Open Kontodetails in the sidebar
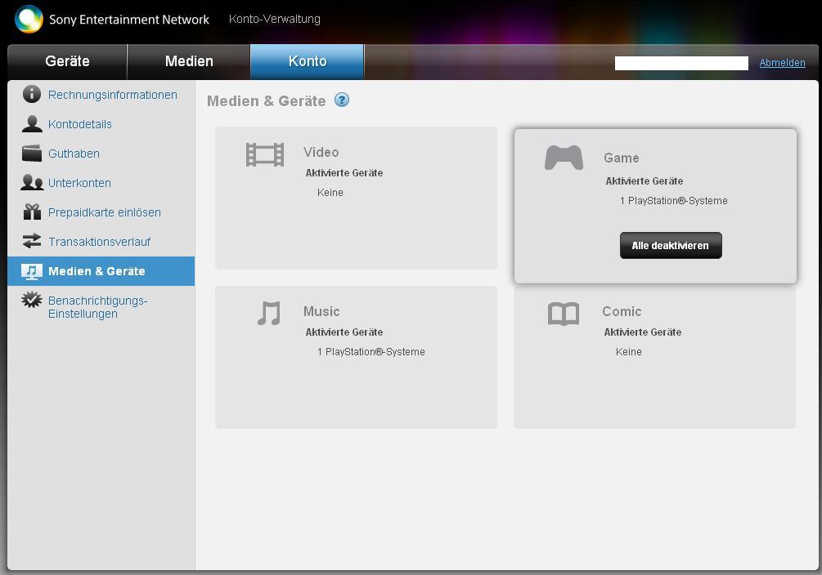The height and width of the screenshot is (575, 822). tap(79, 124)
